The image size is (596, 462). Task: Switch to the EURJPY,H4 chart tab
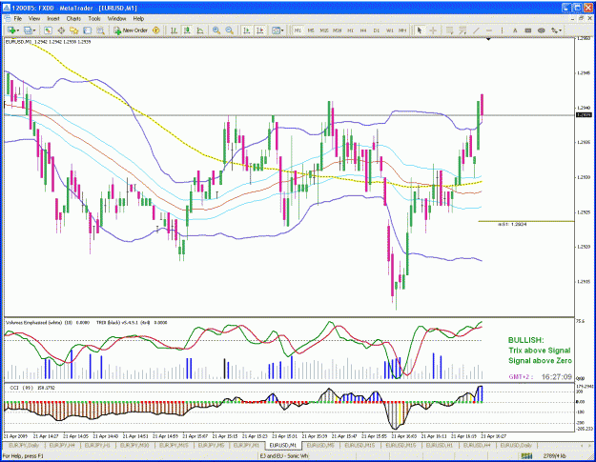62,445
